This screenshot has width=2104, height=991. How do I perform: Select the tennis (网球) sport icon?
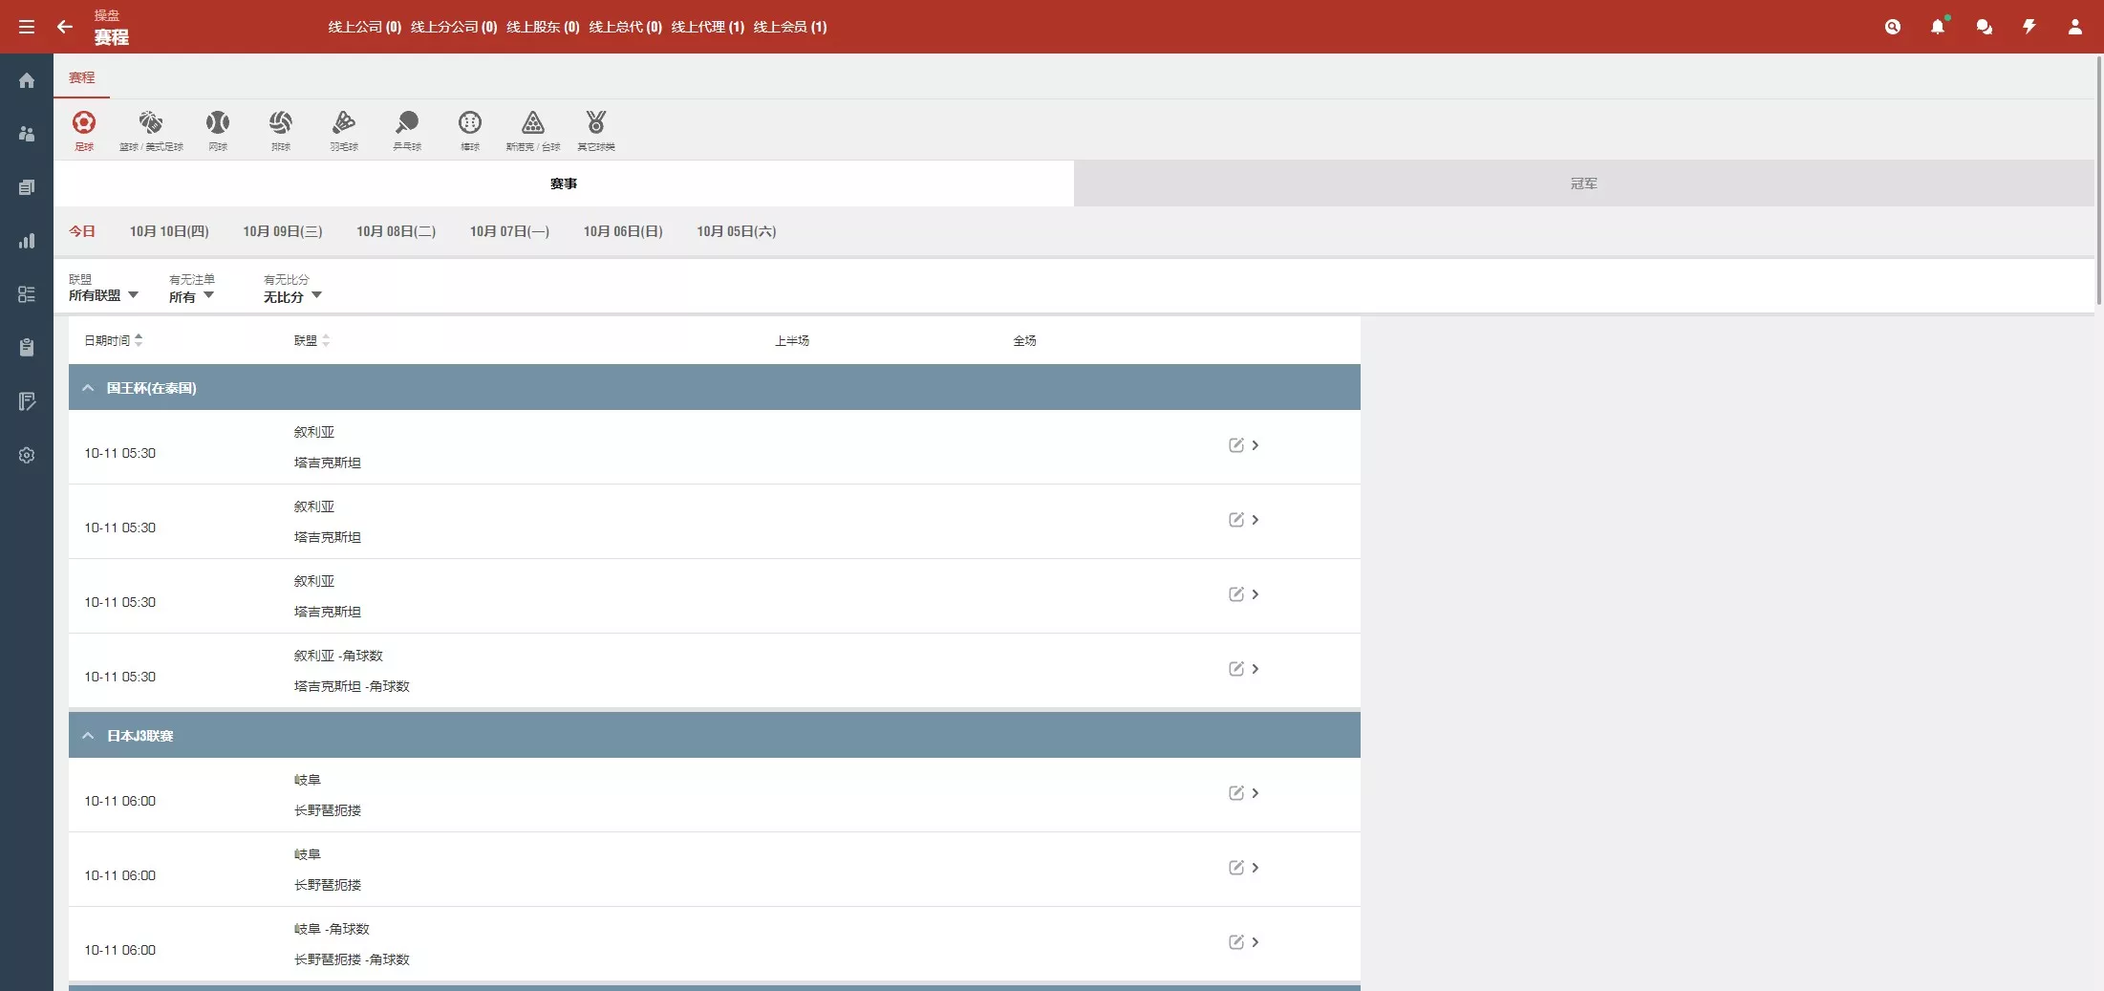coord(218,129)
